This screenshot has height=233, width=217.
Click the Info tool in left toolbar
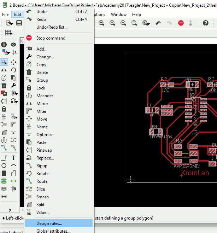tap(4, 45)
